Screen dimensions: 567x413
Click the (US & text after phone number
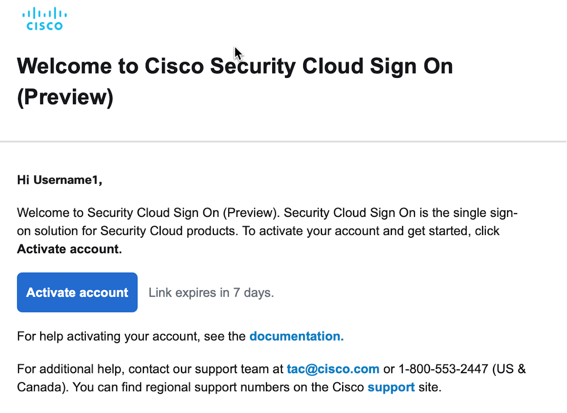(x=509, y=369)
